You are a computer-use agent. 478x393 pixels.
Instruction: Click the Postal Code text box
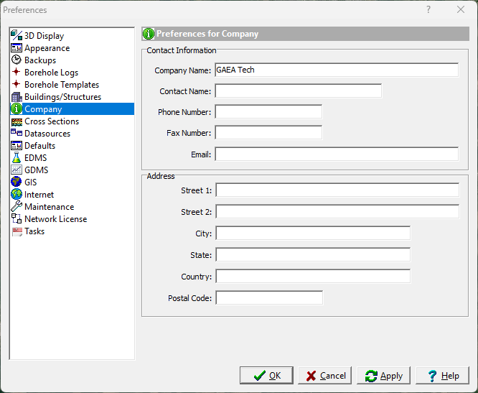pos(269,297)
